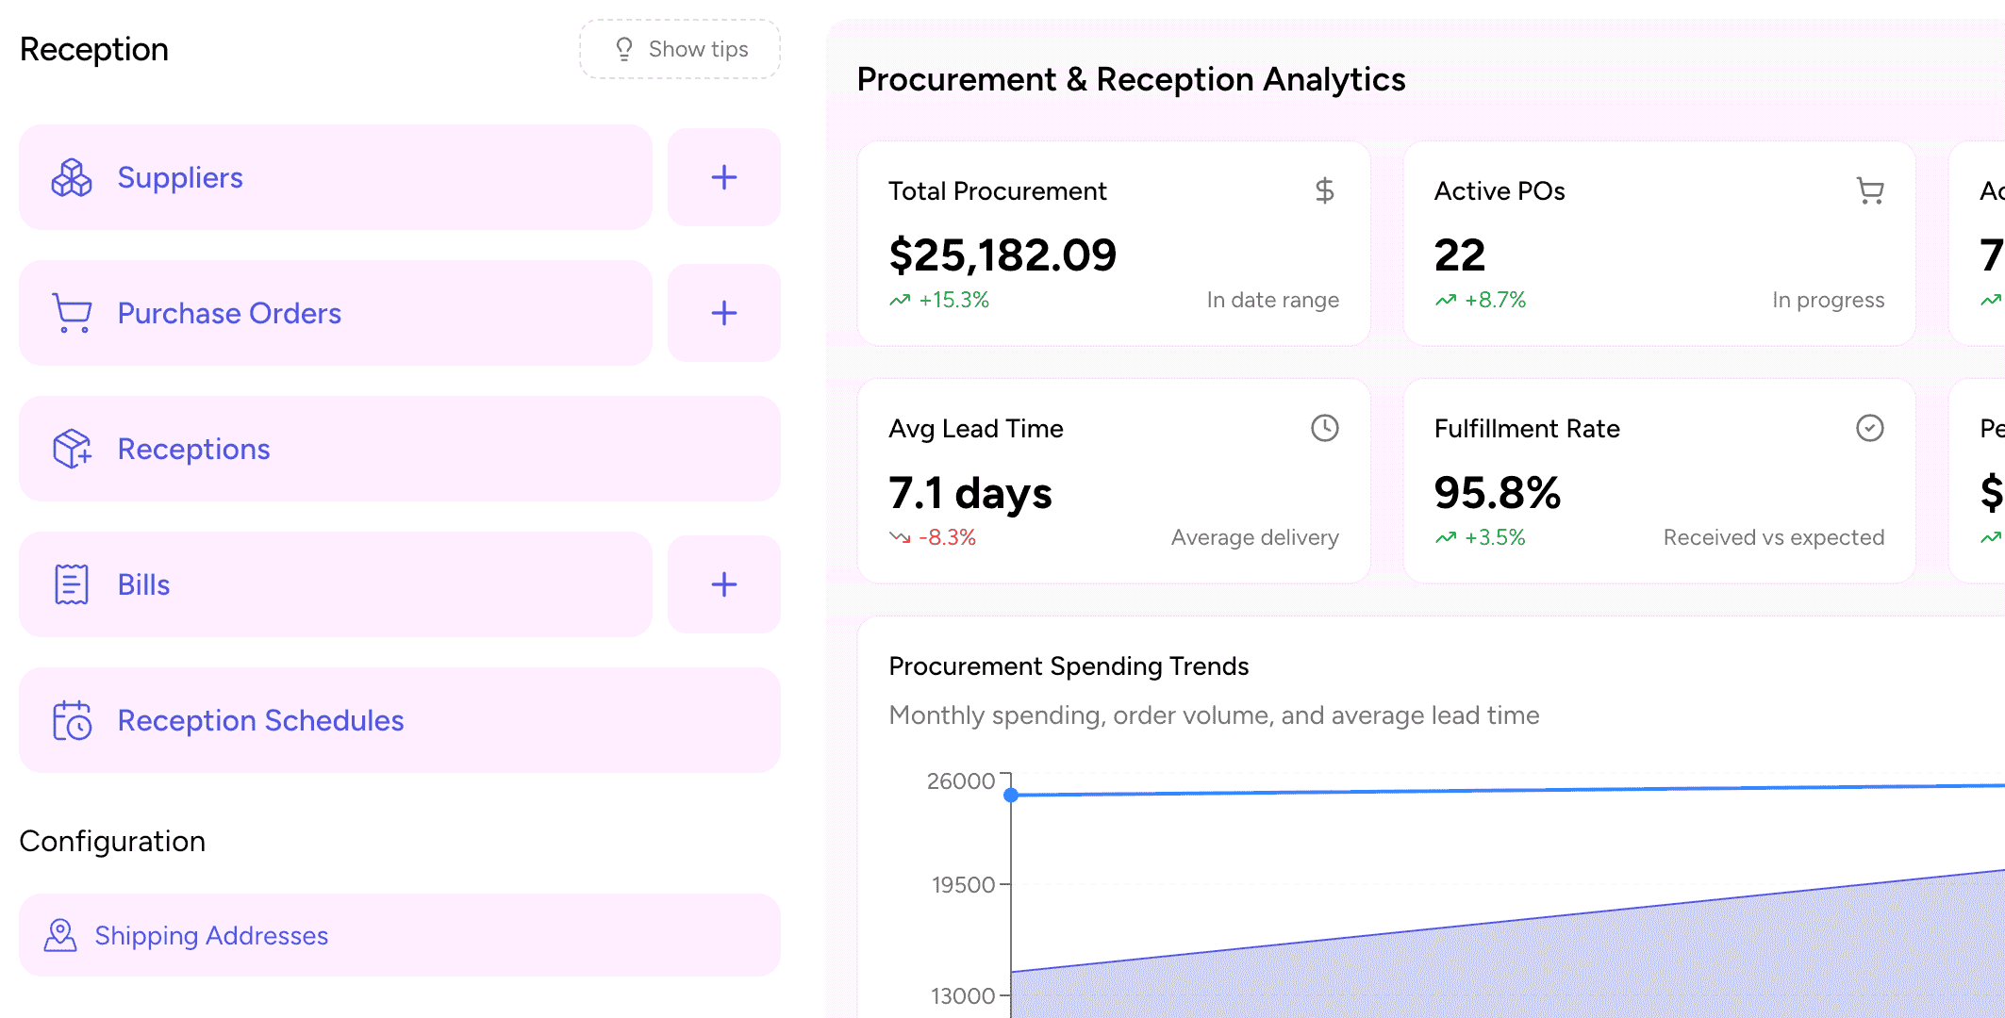Click the 'In progress' label
The width and height of the screenshot is (2005, 1018).
pyautogui.click(x=1829, y=300)
